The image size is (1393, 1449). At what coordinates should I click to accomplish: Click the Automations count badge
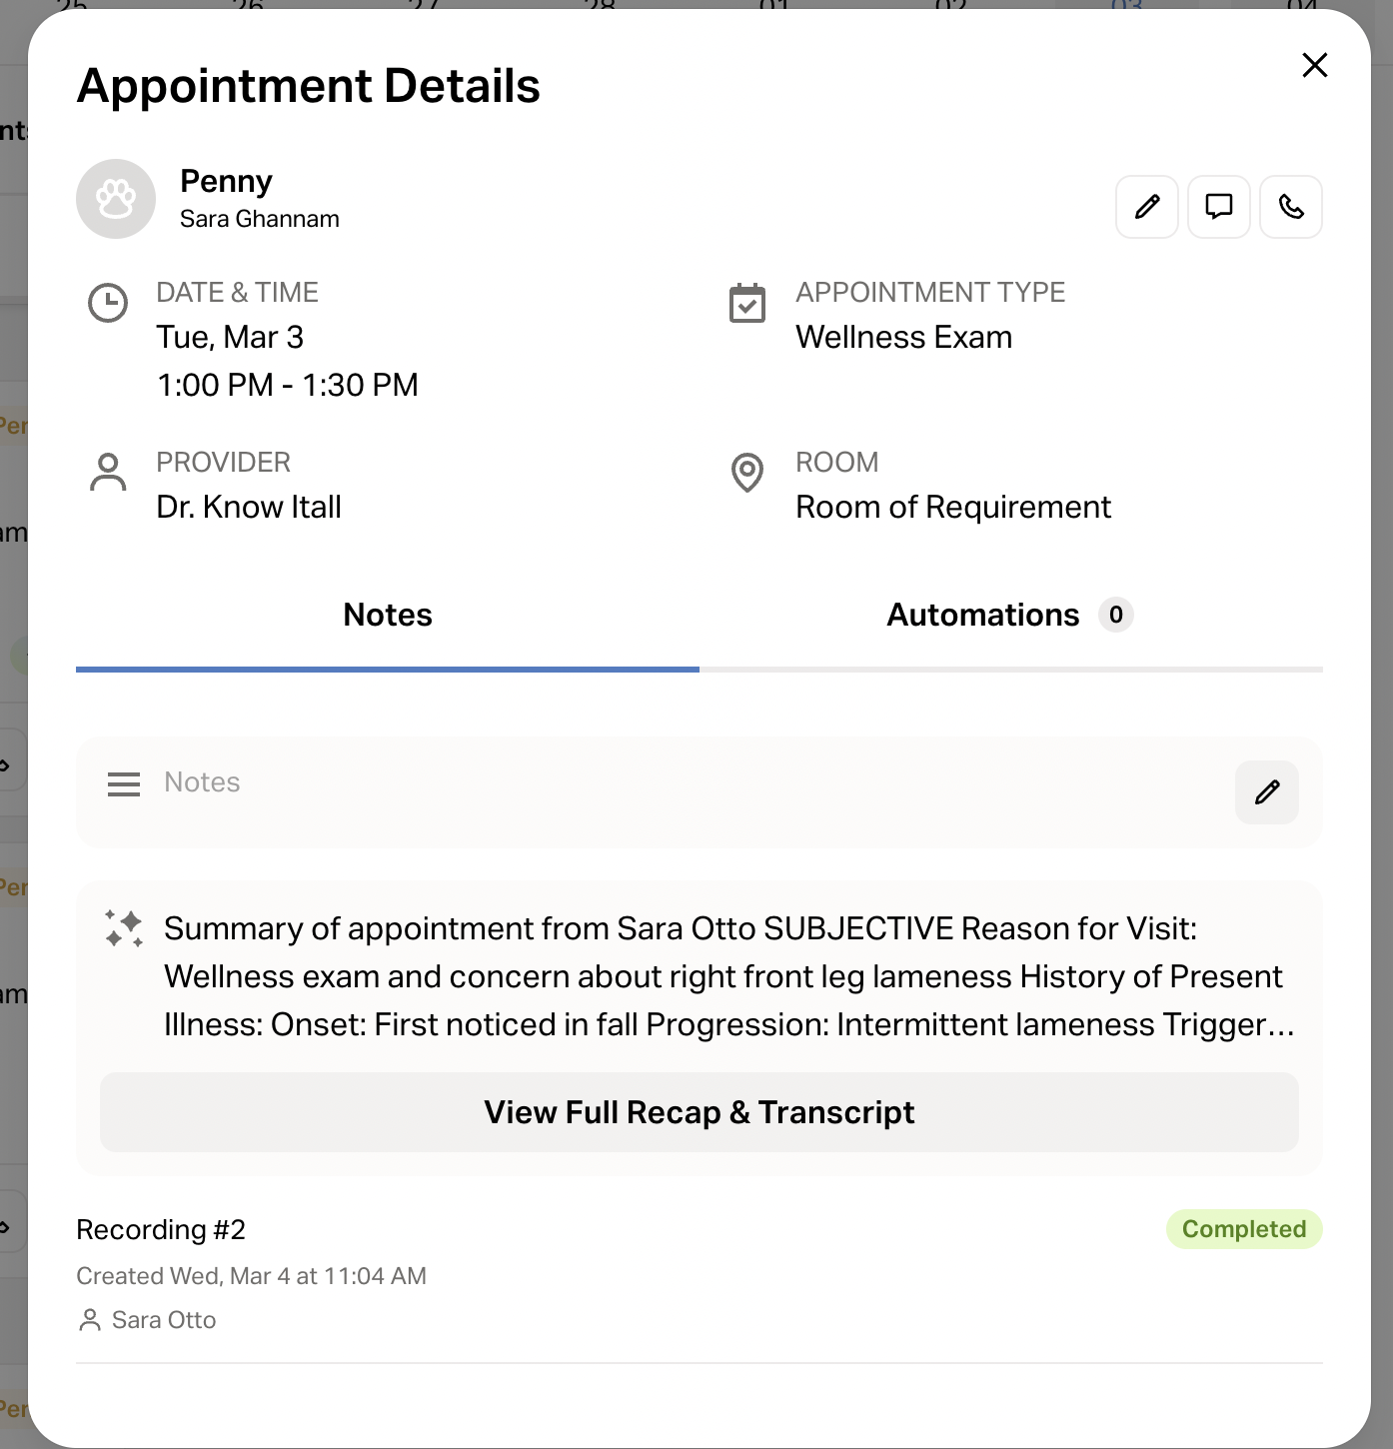(x=1116, y=615)
